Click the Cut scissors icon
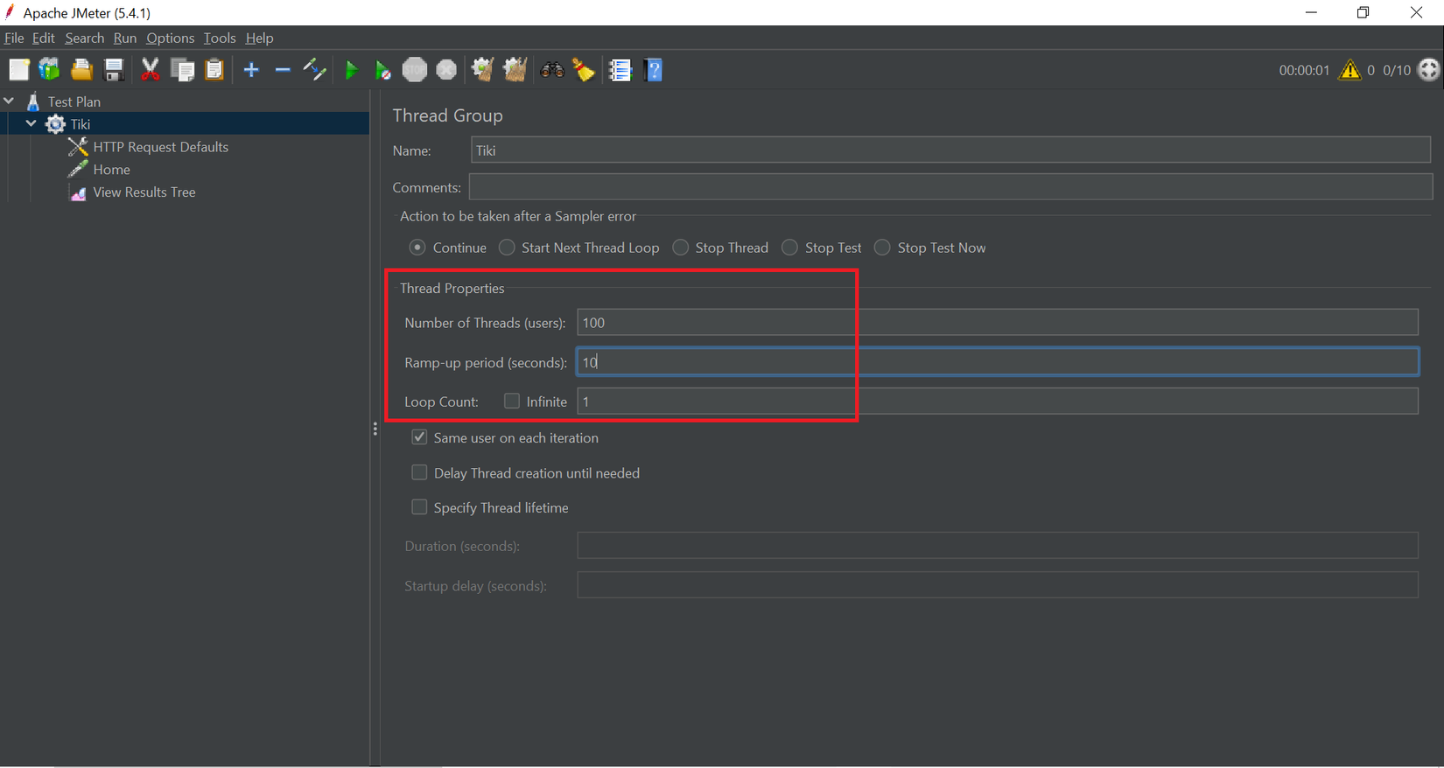The height and width of the screenshot is (768, 1444). (151, 70)
